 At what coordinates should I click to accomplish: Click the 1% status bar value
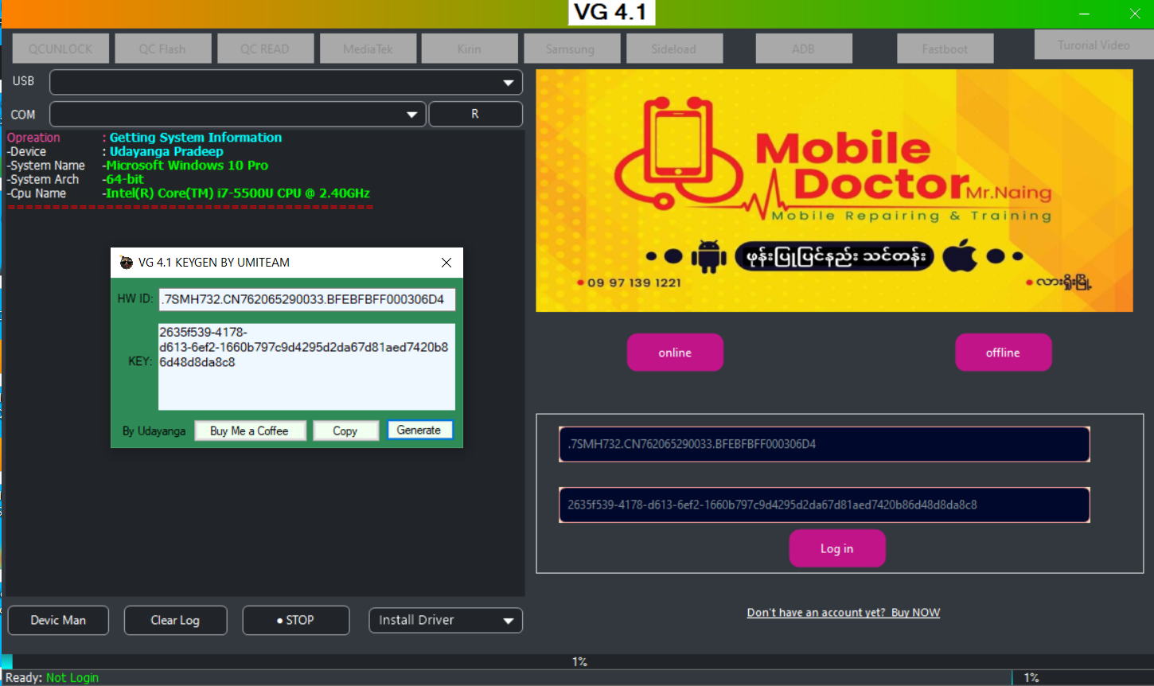point(1031,677)
